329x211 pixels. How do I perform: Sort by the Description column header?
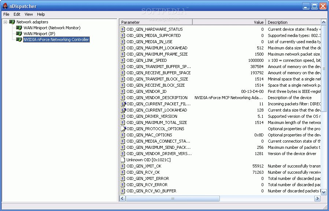tap(293, 22)
